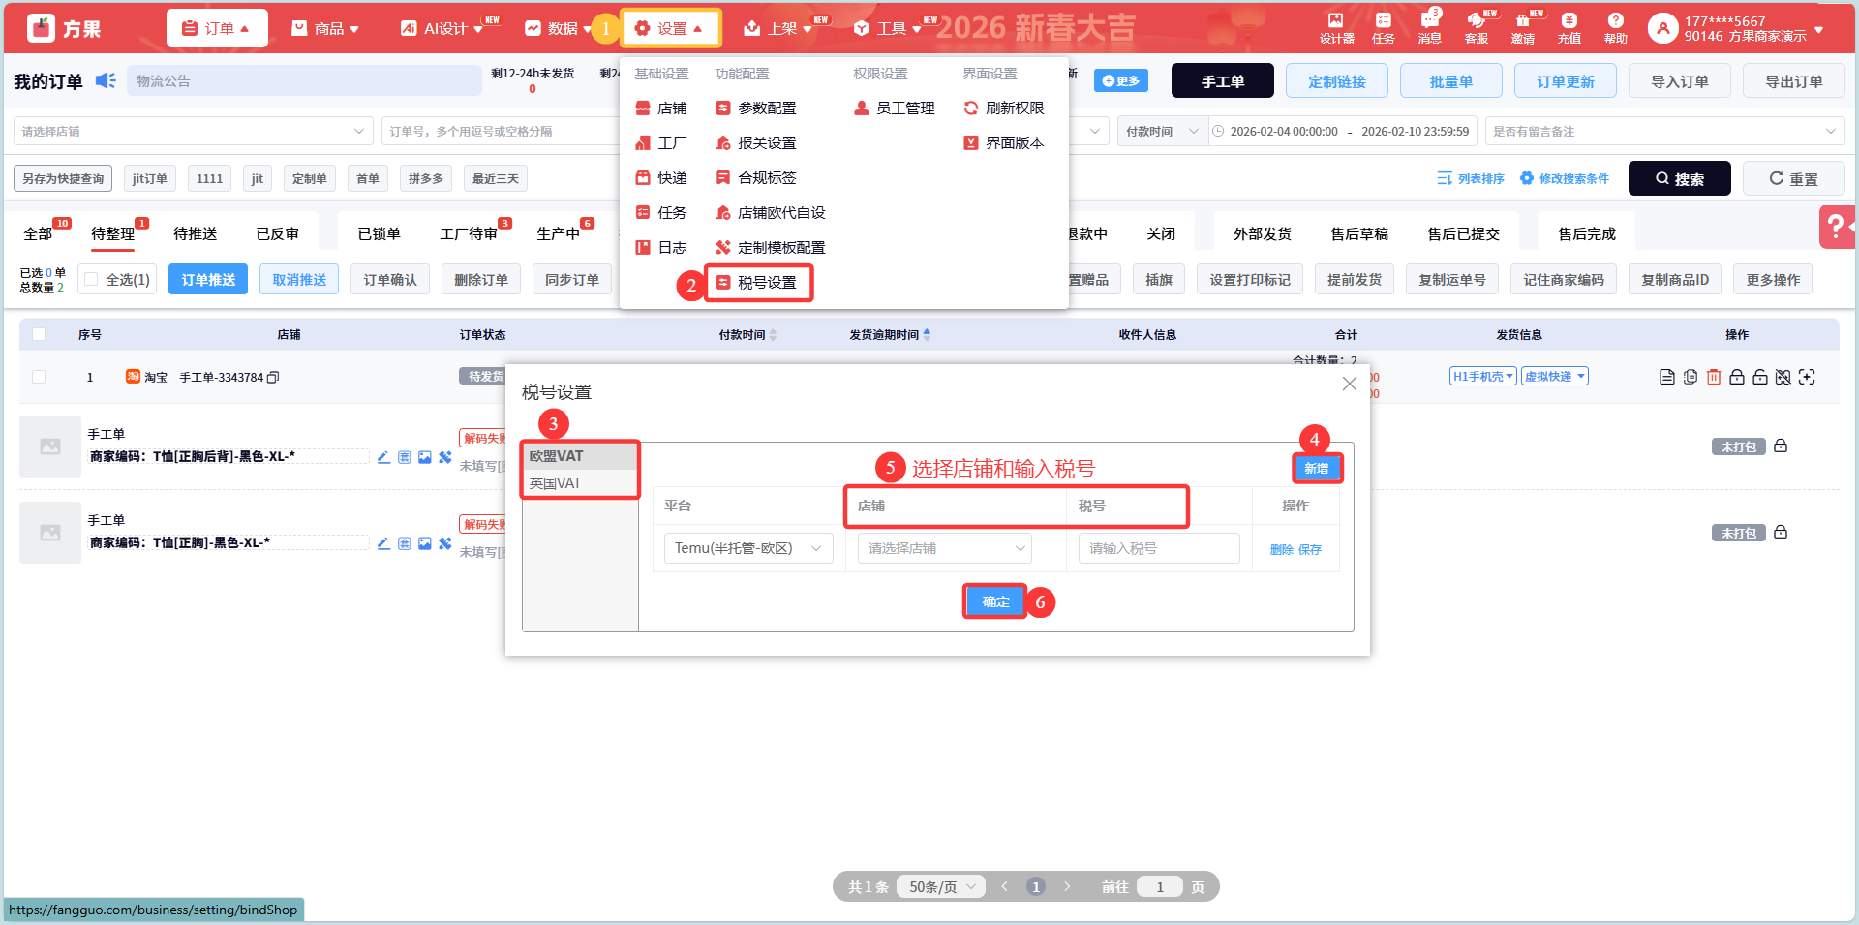
Task: Click the 新增 add button
Action: coord(1317,469)
